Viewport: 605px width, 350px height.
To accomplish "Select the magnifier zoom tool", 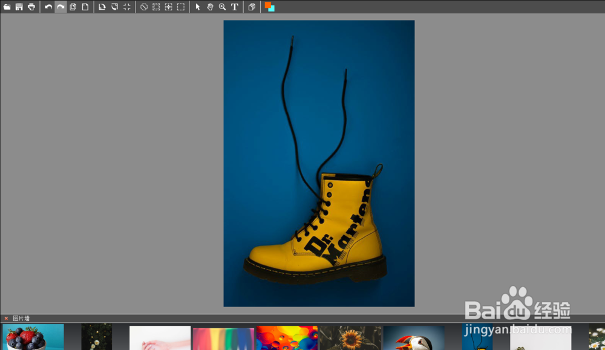I will coord(222,7).
